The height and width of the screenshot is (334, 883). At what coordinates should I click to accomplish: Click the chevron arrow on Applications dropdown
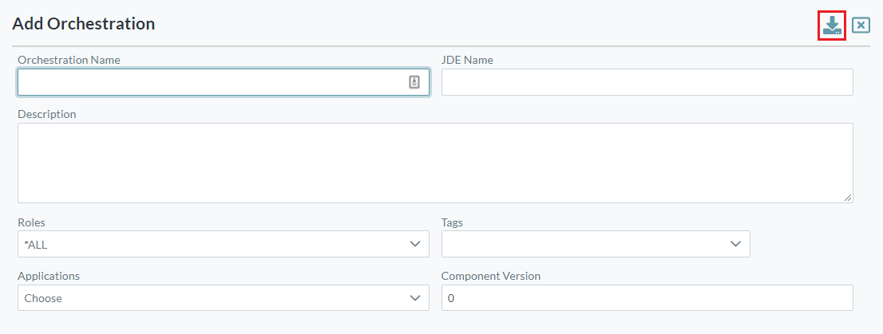click(x=414, y=298)
